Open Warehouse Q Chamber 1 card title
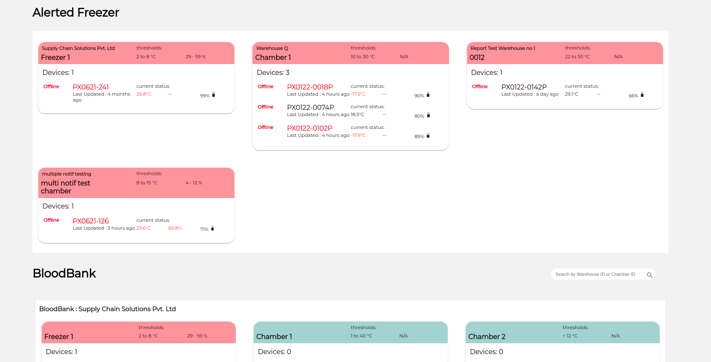Screen dimensions: 711x362 [273, 57]
